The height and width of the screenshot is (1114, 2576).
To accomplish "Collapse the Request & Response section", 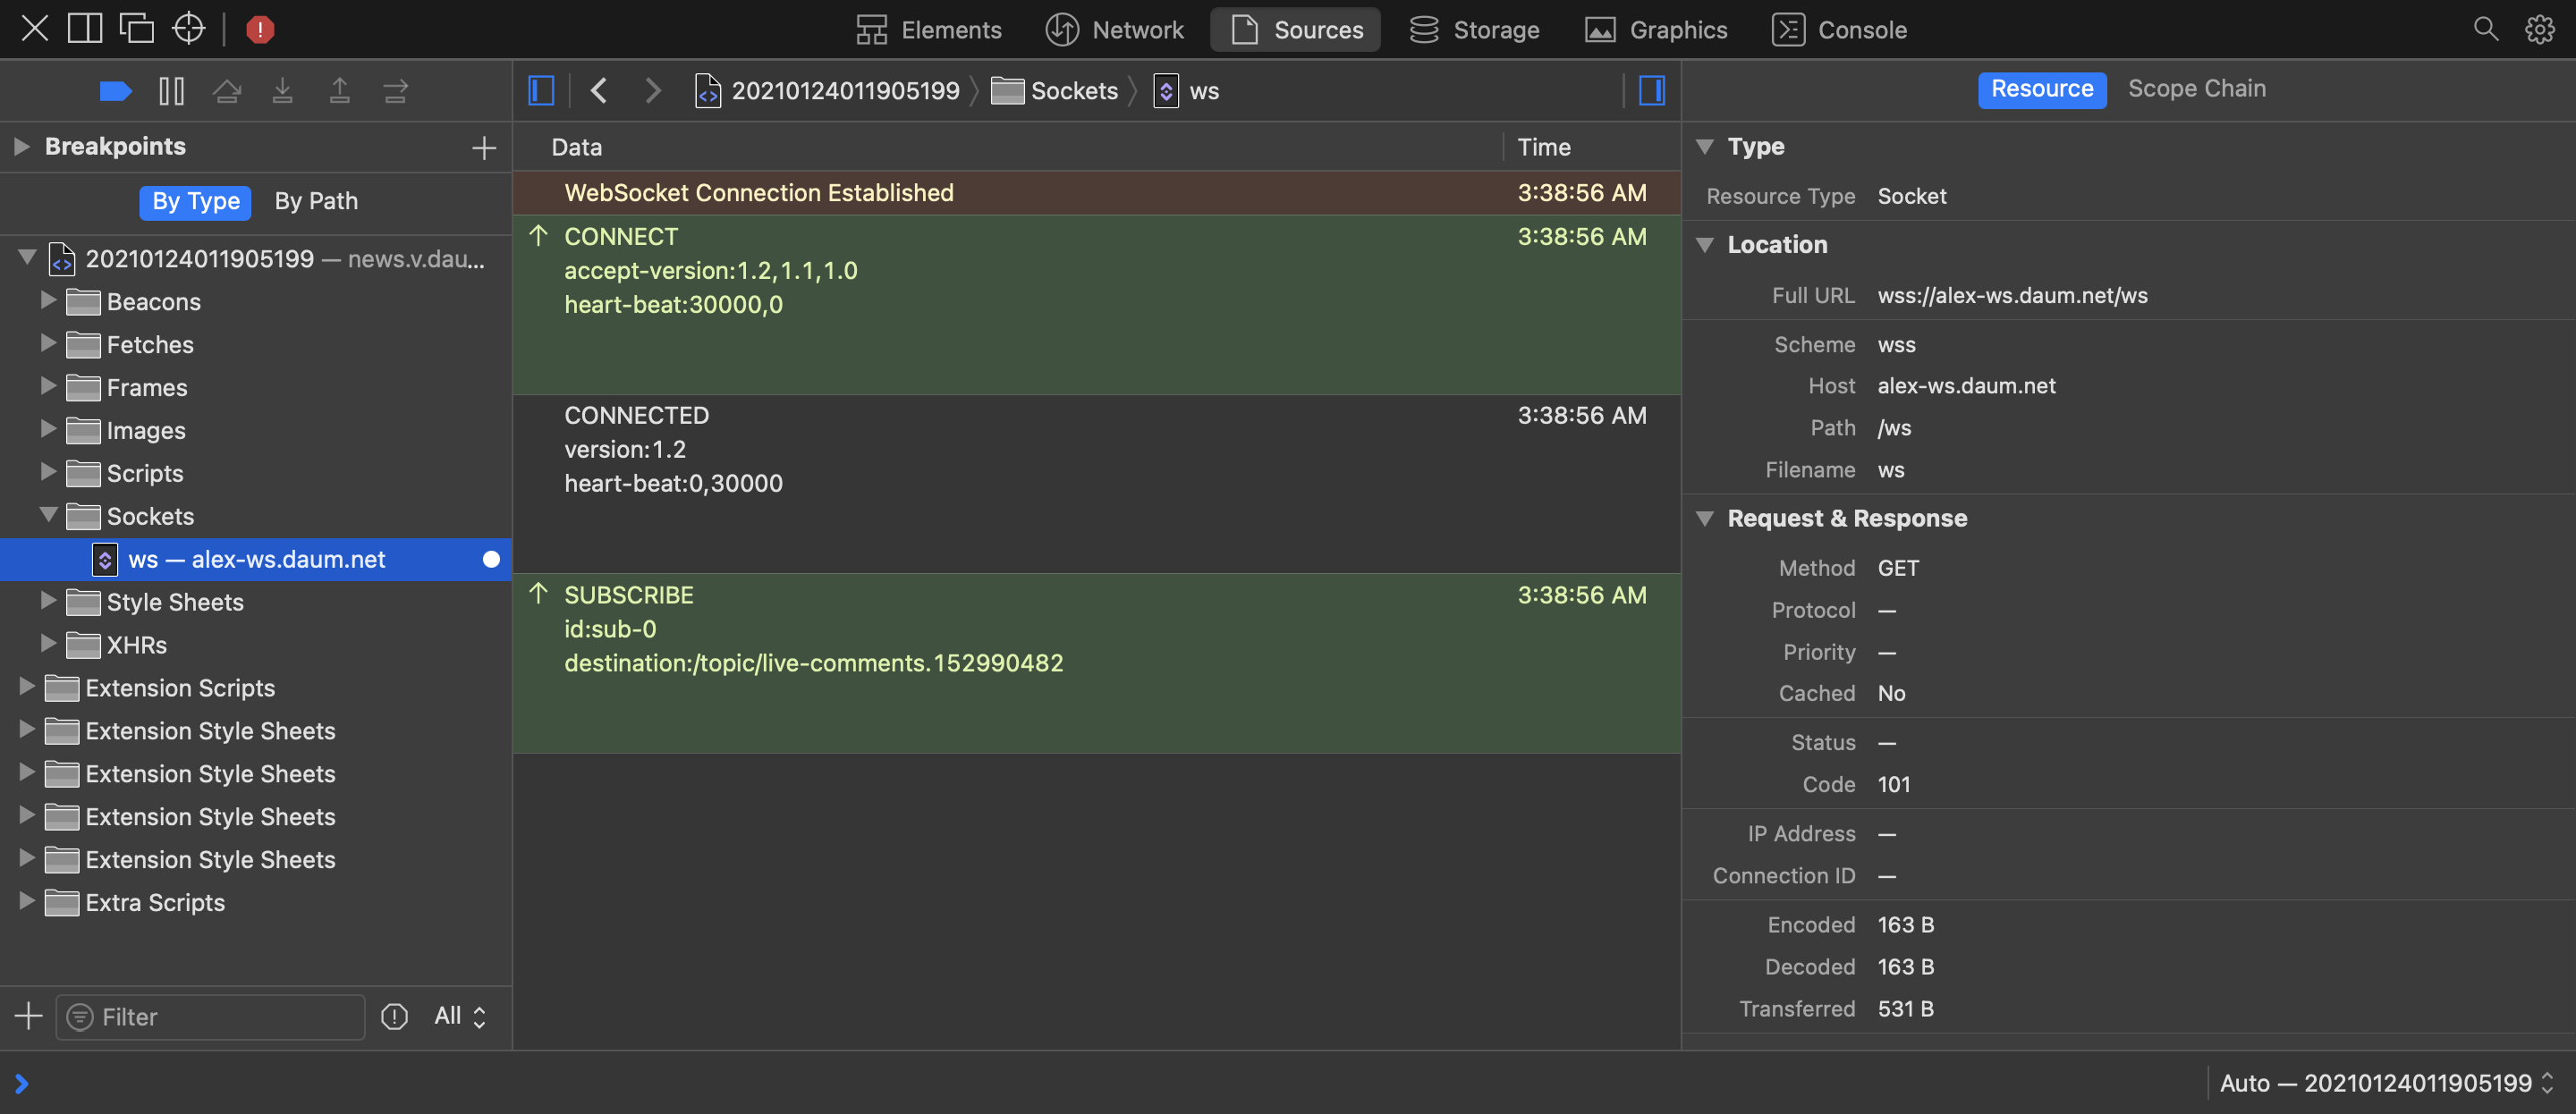I will (1706, 518).
